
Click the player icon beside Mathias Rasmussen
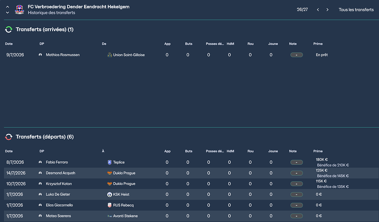[x=40, y=55]
